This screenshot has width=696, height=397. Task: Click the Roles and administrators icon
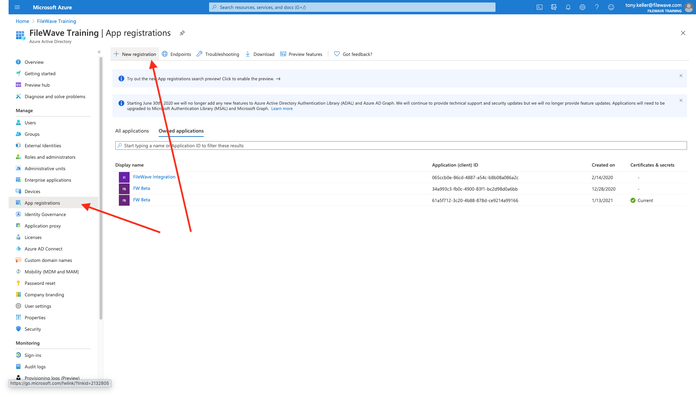click(18, 157)
